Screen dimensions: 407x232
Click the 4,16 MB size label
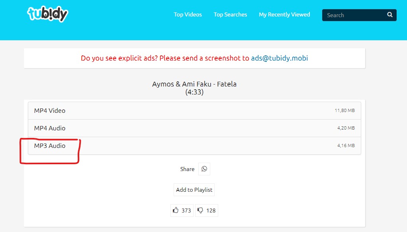346,145
